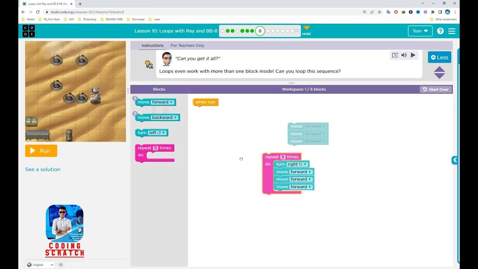The image size is (478, 269).
Task: Click the down arrow resize instructions
Action: 440,76
